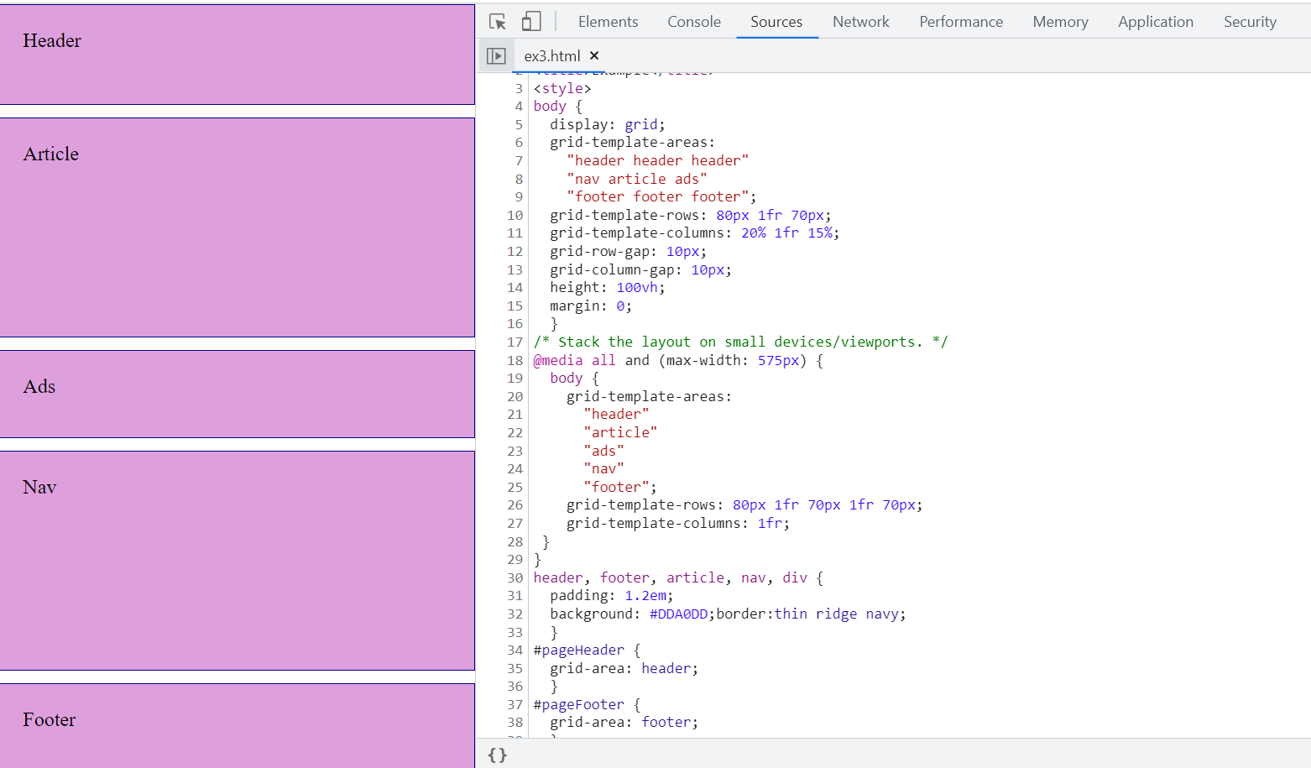Click line number 10 in gutter
The image size is (1311, 768).
pyautogui.click(x=514, y=215)
